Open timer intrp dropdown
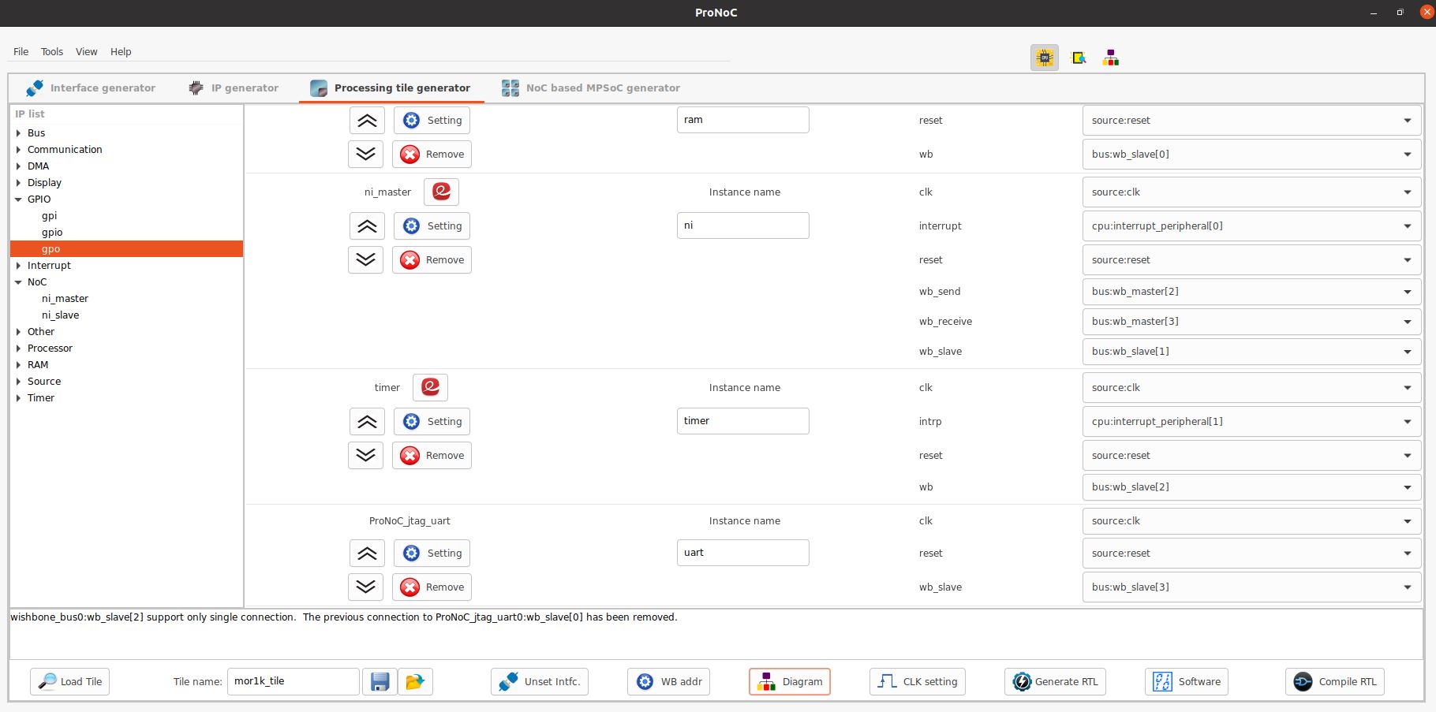This screenshot has height=712, width=1436. [x=1252, y=422]
